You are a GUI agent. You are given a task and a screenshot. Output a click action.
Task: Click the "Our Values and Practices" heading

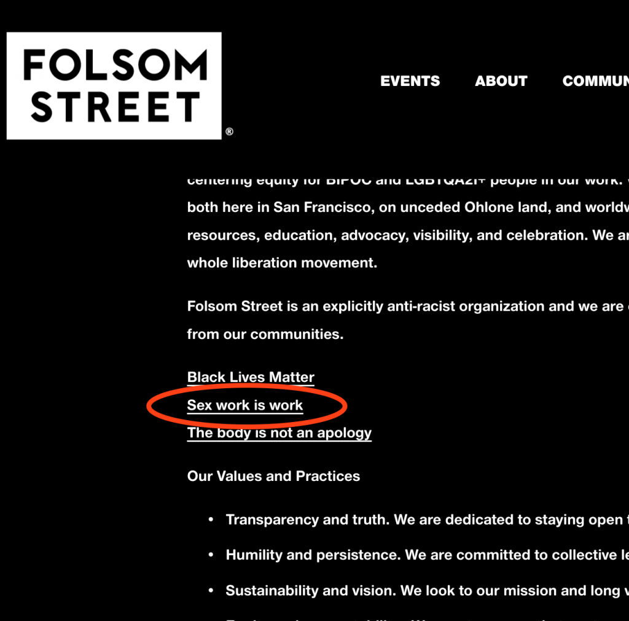coord(273,476)
